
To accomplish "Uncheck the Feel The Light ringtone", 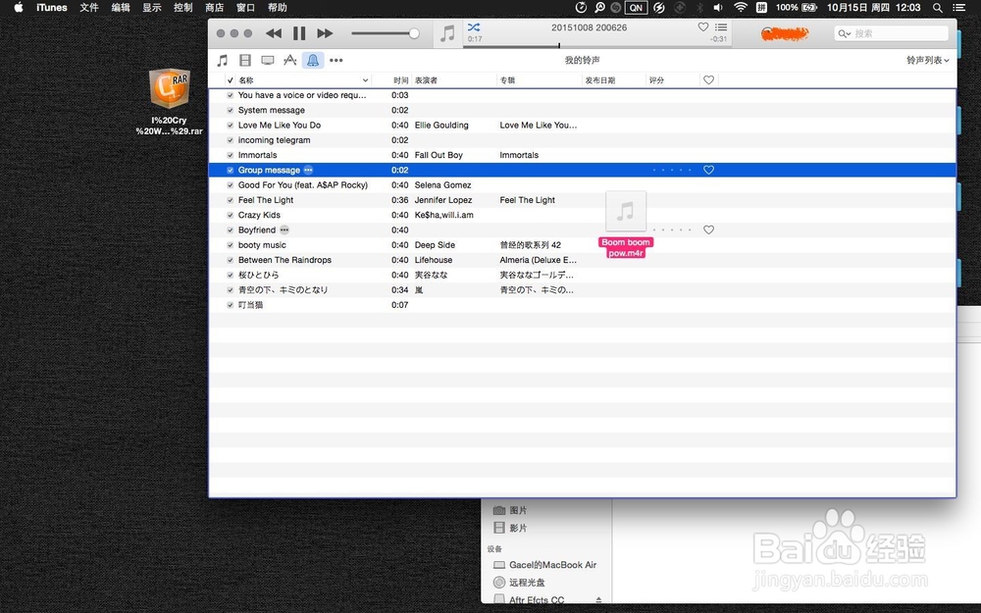I will (x=231, y=200).
